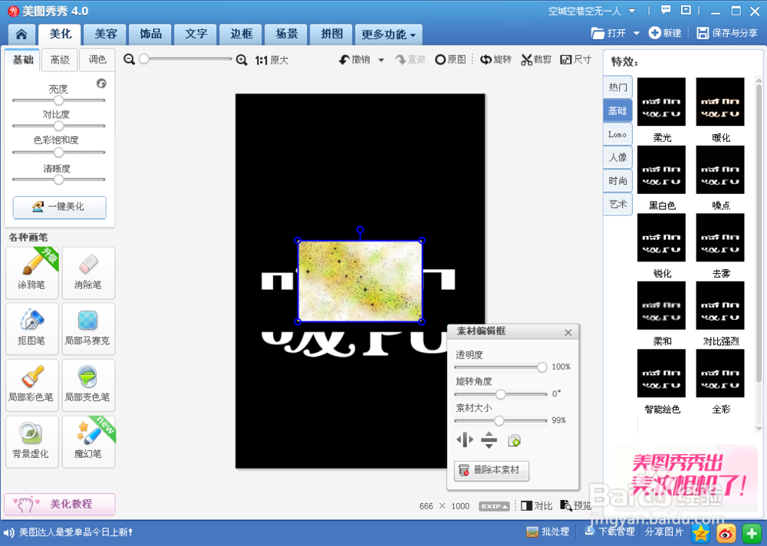Screen dimensions: 767x546
Task: Click 预览 preview button
Action: click(576, 506)
